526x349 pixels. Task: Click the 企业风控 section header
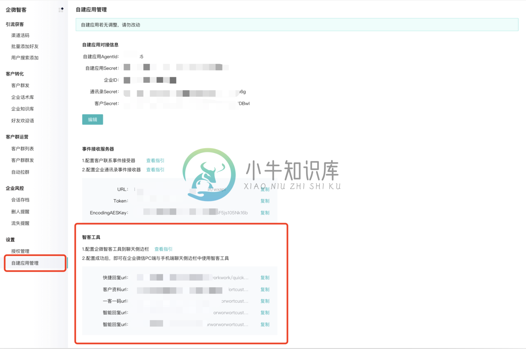pos(15,188)
